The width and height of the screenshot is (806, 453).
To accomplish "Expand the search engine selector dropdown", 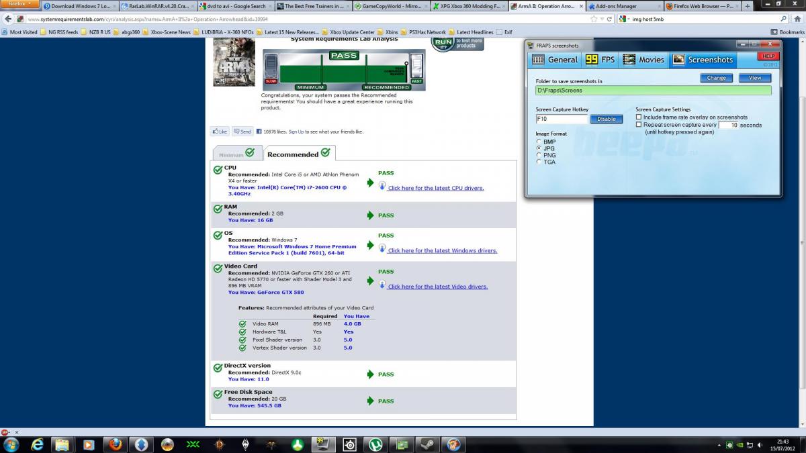I will tap(624, 19).
